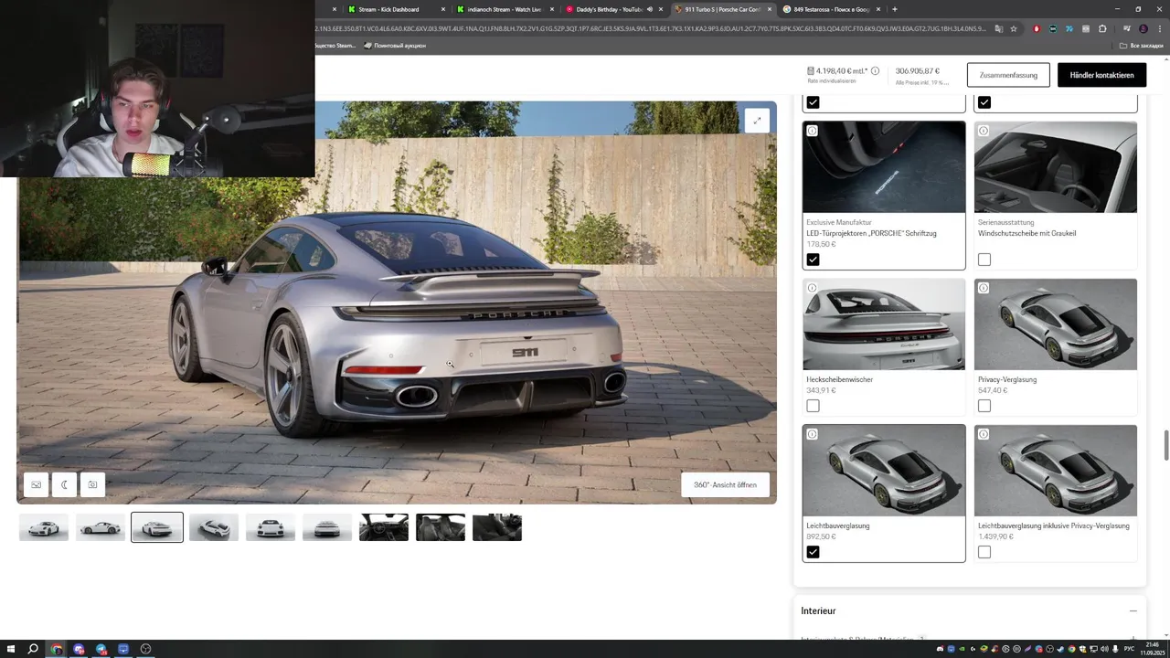Select last interior thumbnail
1170x658 pixels.
[497, 527]
